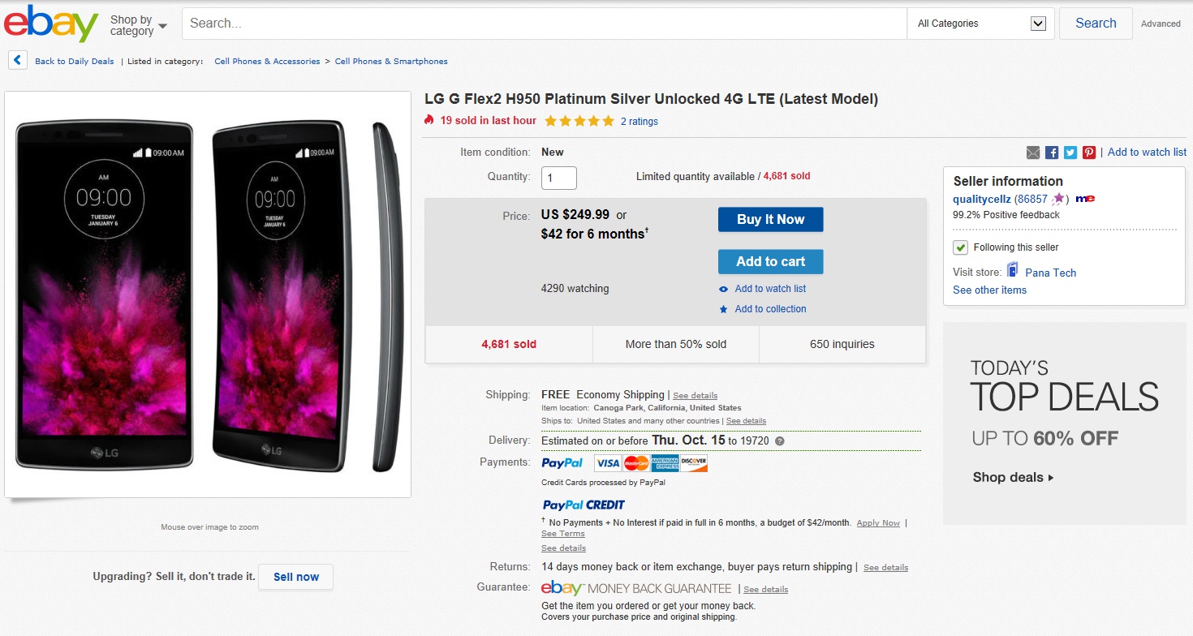Viewport: 1193px width, 636px height.
Task: Open the seller's 'me' page icon
Action: 1085,199
